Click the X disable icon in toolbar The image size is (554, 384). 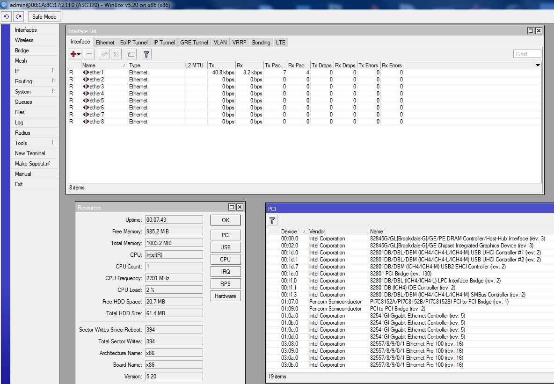tap(116, 54)
